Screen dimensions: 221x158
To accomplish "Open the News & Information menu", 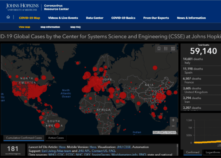I will [191, 18].
